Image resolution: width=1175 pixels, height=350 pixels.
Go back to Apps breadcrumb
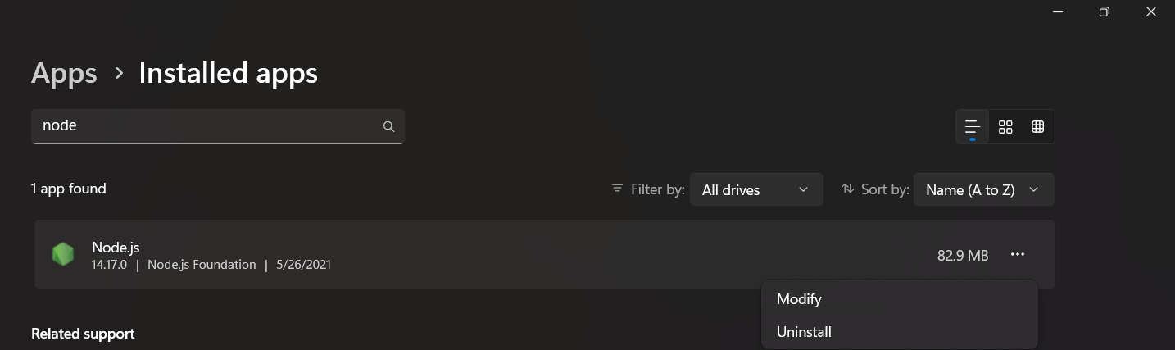coord(64,74)
